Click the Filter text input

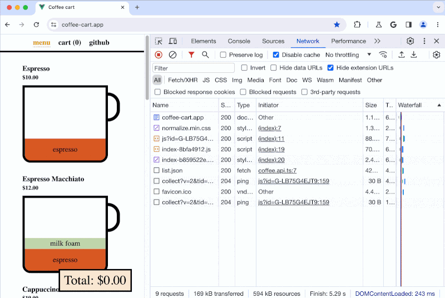pyautogui.click(x=194, y=68)
